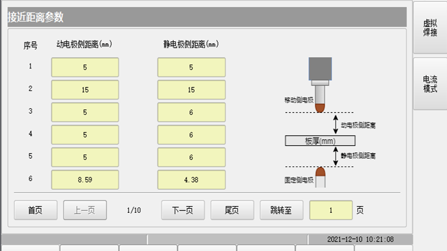This screenshot has width=447, height=251.
Task: Click the 板厚(mm) box in diagram
Action: 320,141
